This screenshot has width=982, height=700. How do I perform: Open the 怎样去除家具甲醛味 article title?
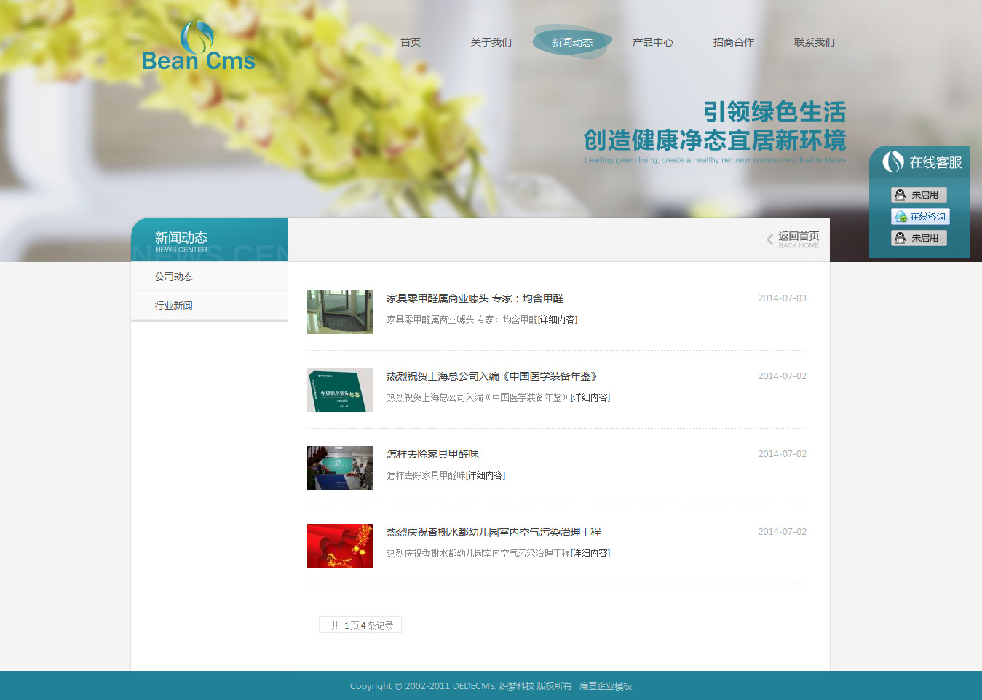click(x=432, y=454)
